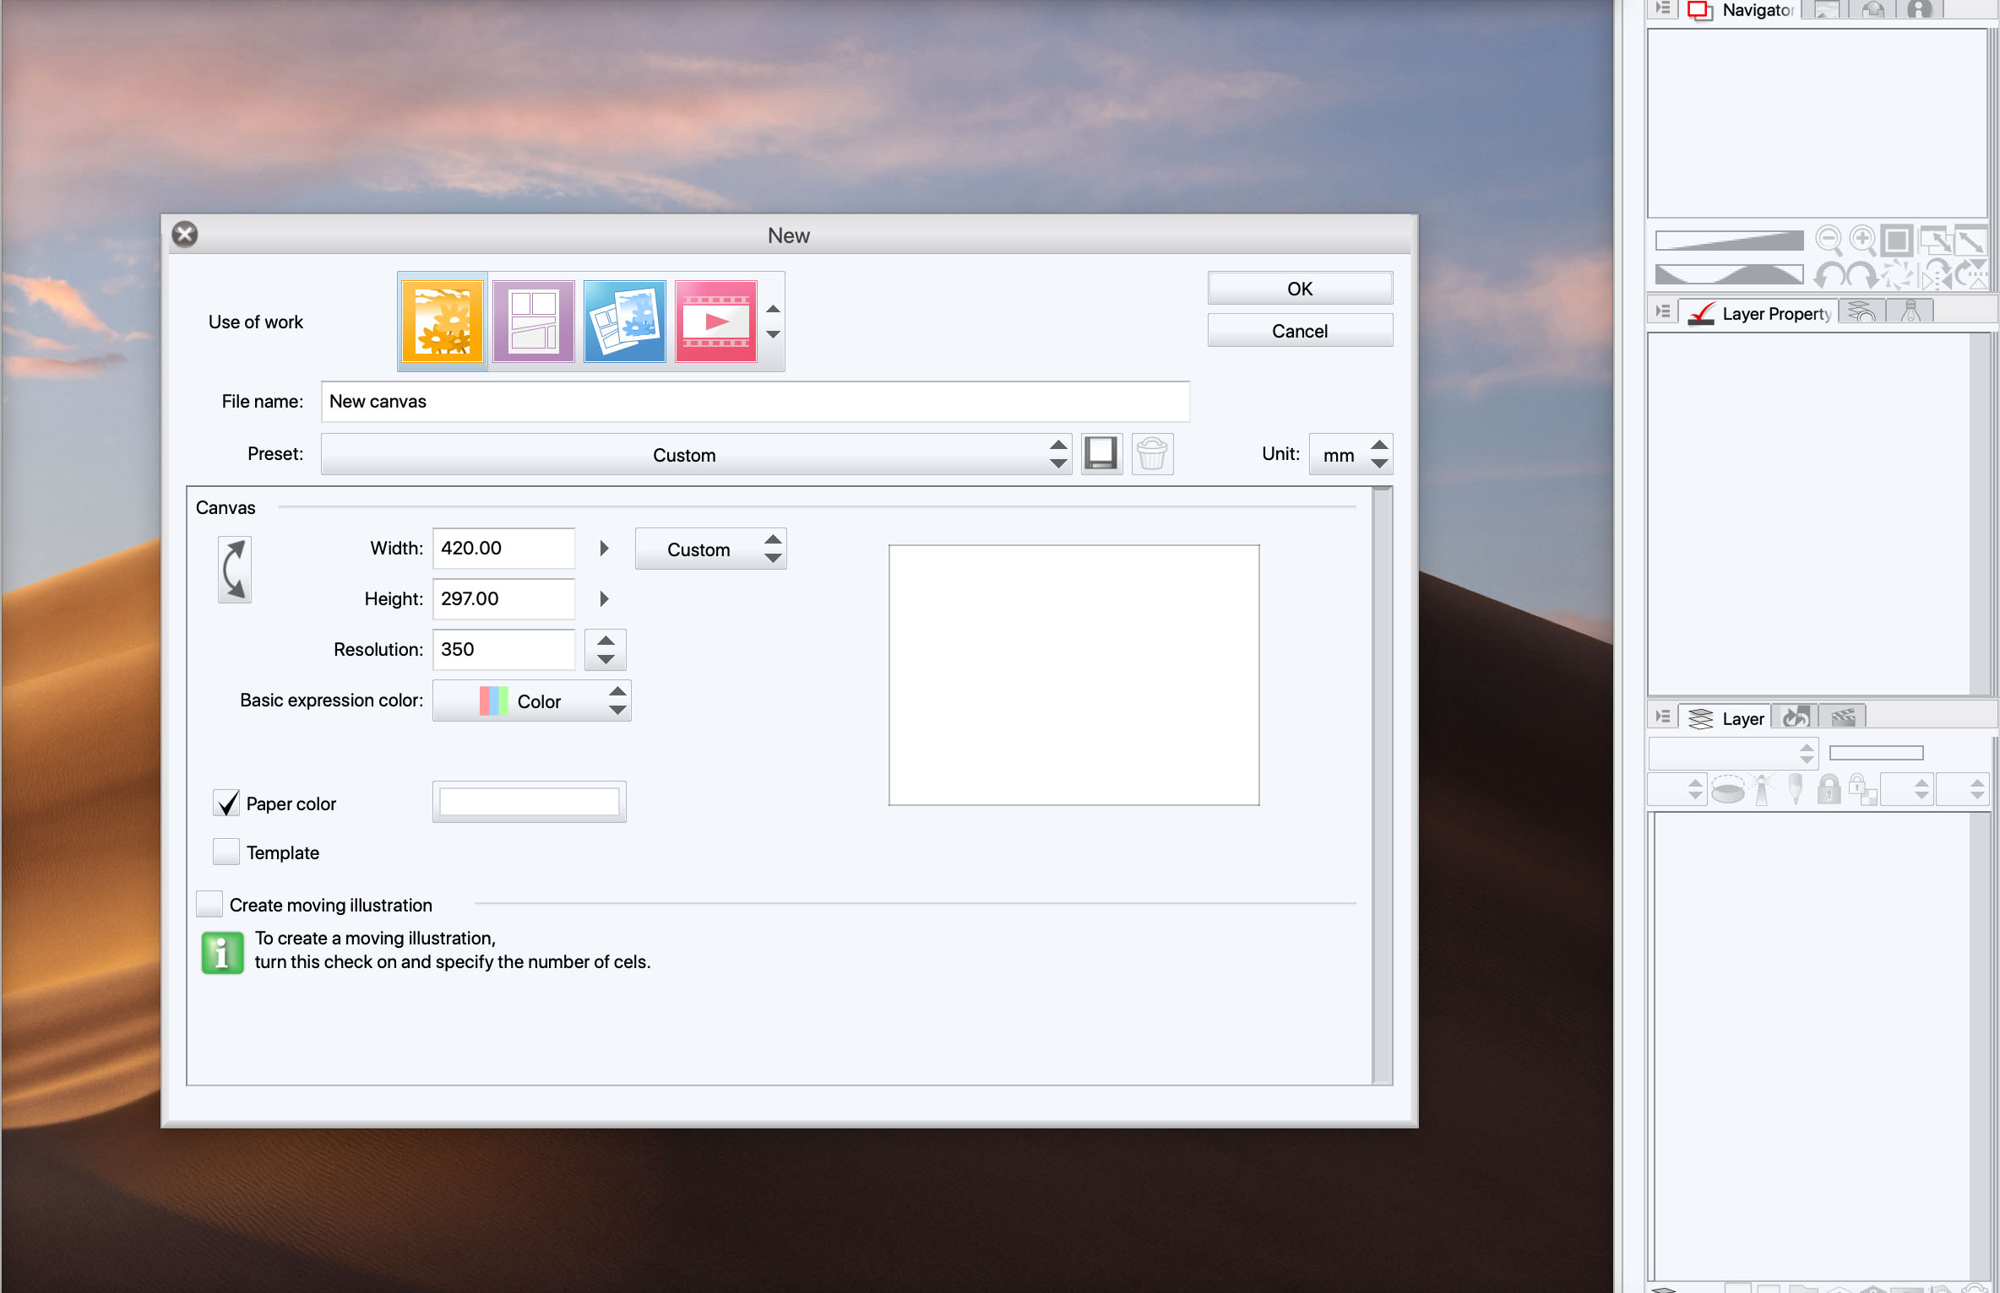2000x1293 pixels.
Task: Click the delete preset trash icon
Action: [1151, 454]
